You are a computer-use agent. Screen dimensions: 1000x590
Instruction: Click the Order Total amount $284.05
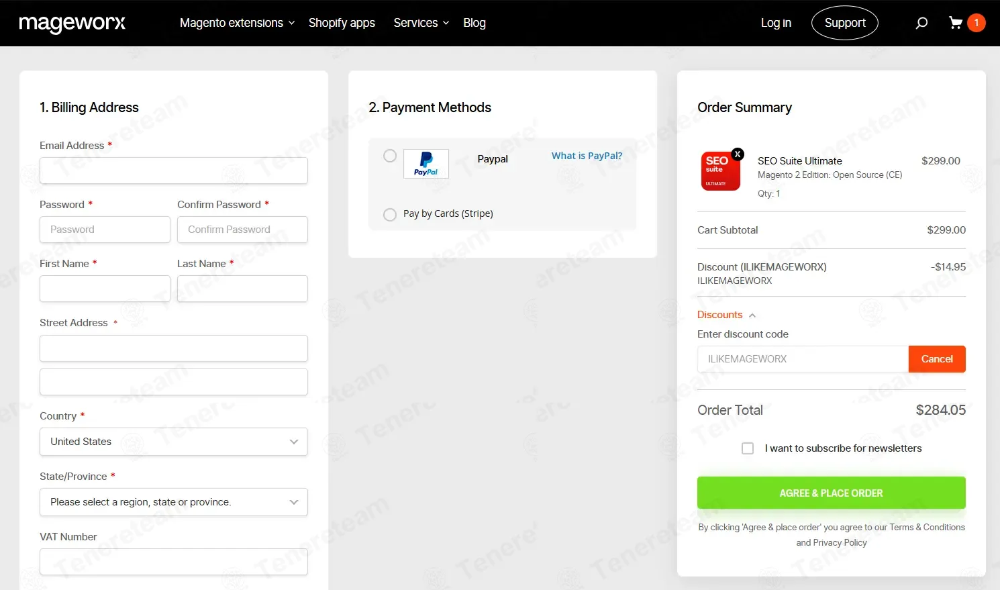(x=941, y=410)
